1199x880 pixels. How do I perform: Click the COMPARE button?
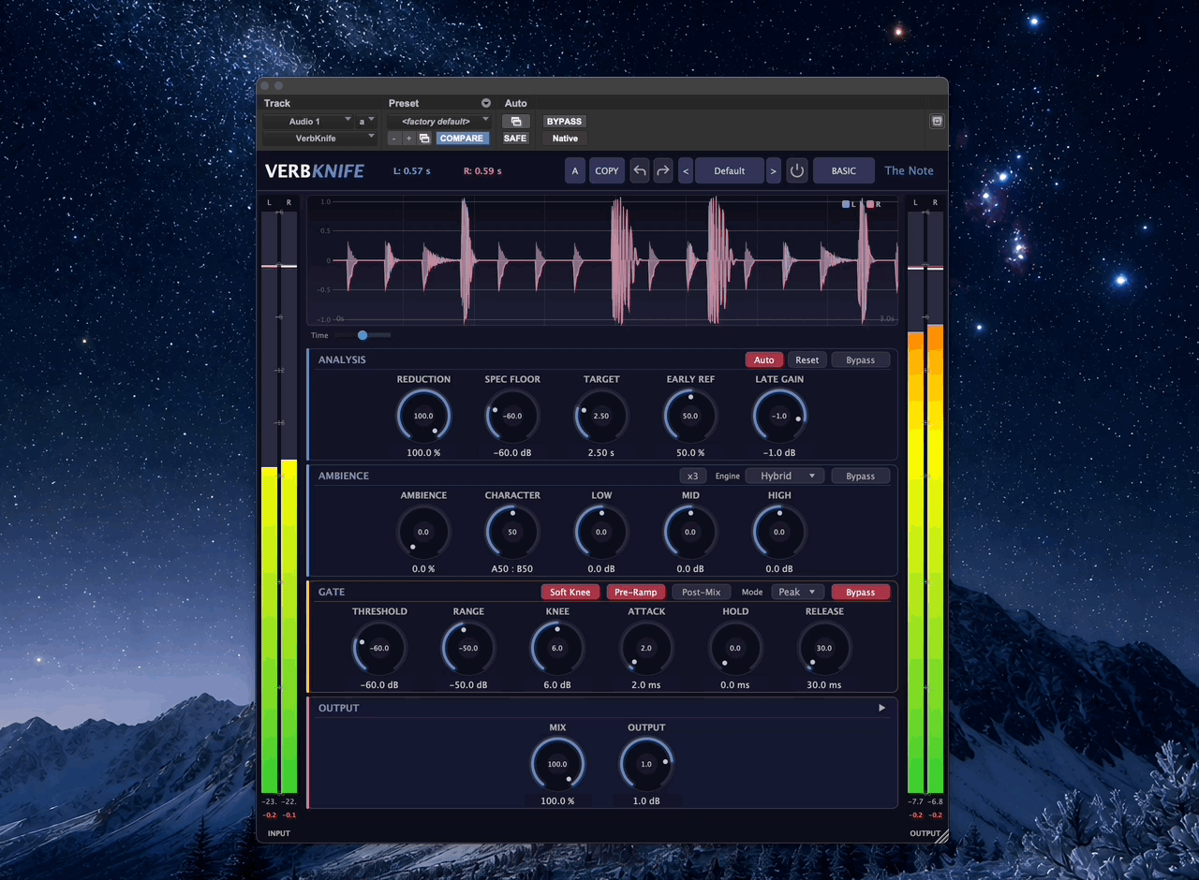(462, 139)
